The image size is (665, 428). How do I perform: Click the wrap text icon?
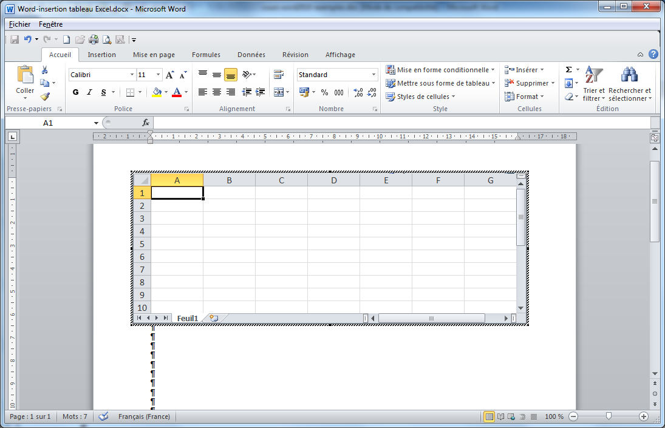tap(279, 75)
